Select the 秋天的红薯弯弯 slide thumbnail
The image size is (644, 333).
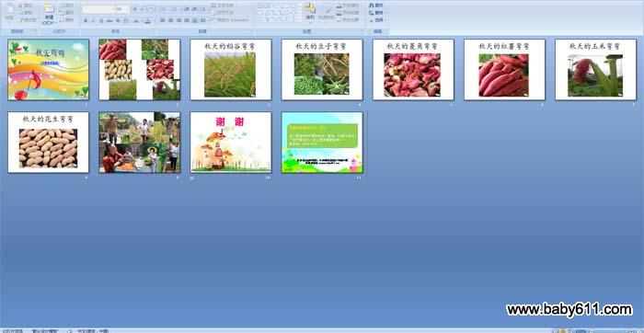[504, 69]
